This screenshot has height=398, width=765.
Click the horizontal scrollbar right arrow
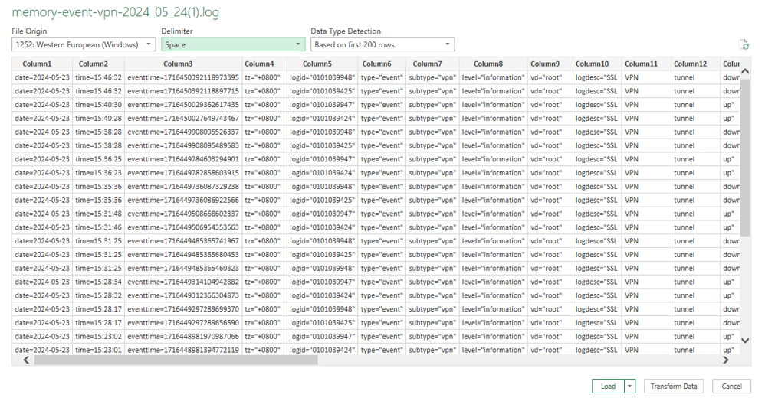[x=727, y=360]
